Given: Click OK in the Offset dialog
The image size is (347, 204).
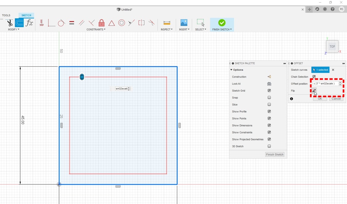Looking at the screenshot, I should 320,99.
